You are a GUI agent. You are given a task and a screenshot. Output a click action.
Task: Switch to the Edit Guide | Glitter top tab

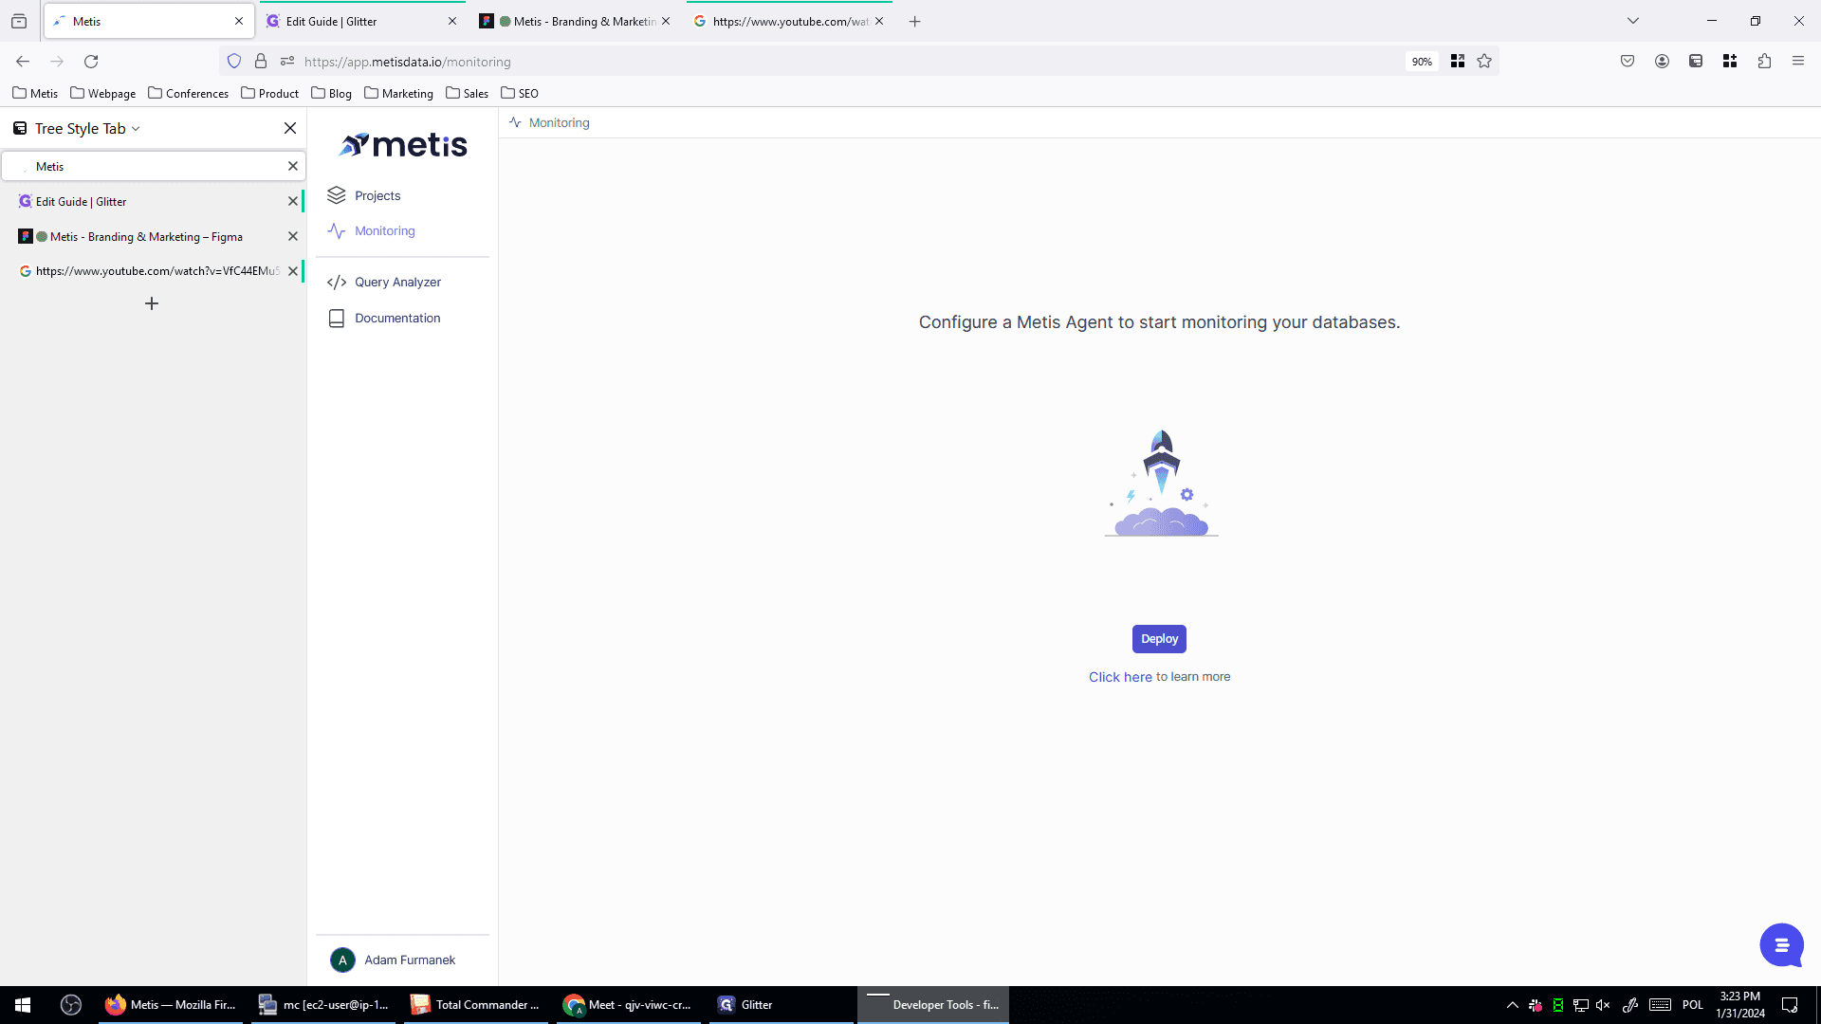[x=361, y=21]
